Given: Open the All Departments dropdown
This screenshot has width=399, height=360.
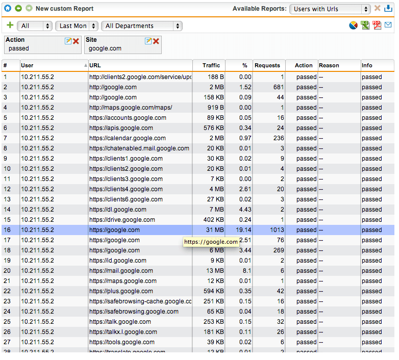Looking at the screenshot, I should coord(142,26).
